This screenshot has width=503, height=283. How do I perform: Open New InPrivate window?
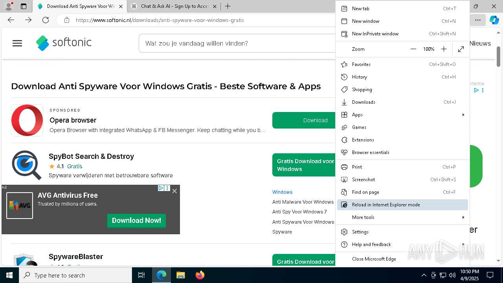tap(402, 34)
